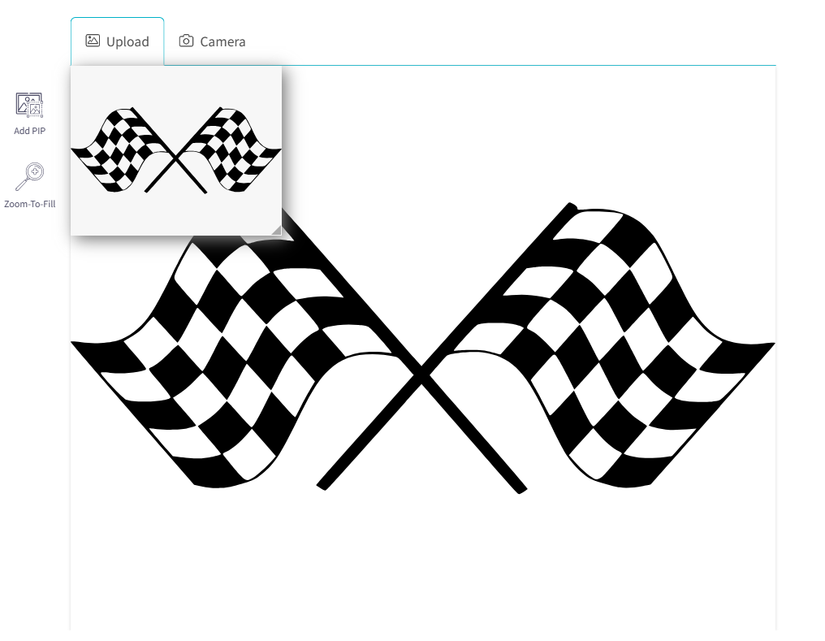Switch to the Camera tab
Screen dimensions: 825x641
click(212, 41)
